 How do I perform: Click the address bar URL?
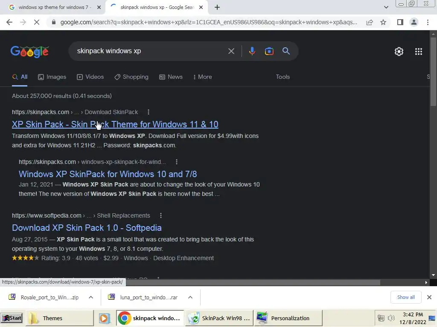[209, 22]
